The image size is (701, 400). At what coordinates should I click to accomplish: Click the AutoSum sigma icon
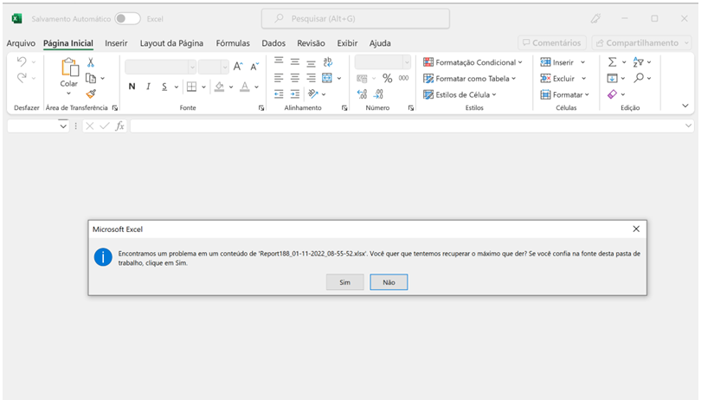[x=613, y=62]
